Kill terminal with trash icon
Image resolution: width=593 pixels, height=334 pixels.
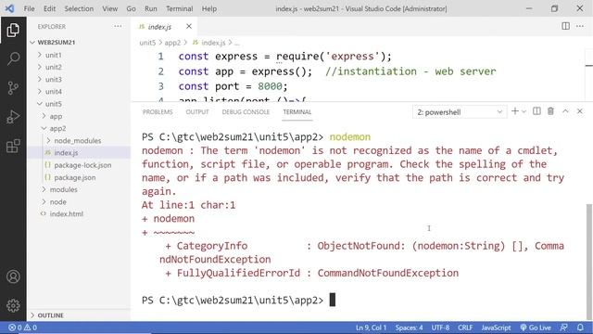550,111
